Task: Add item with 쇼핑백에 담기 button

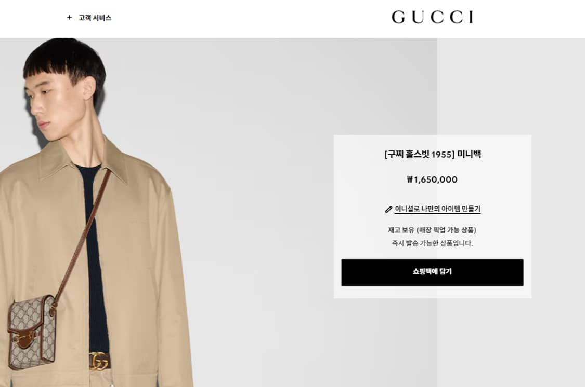Action: [433, 273]
